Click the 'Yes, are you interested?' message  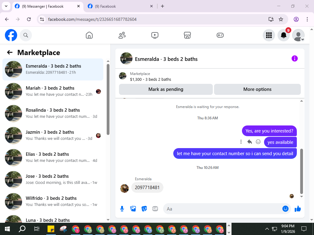tap(269, 131)
